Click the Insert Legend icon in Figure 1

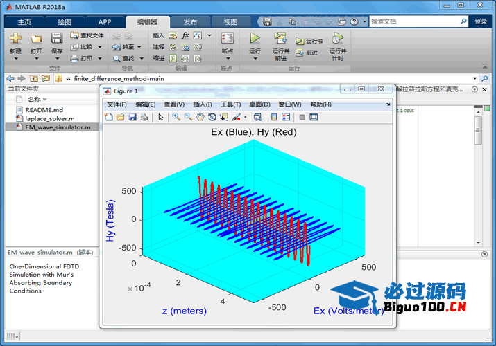(286, 117)
